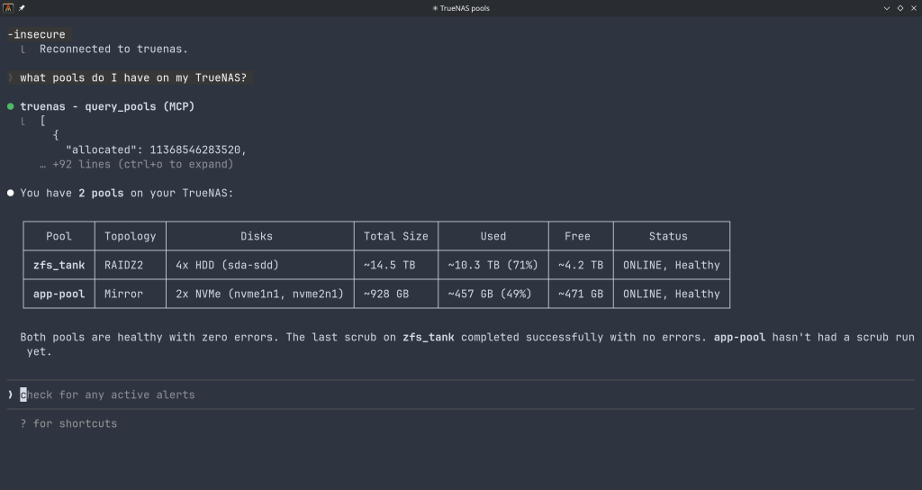Click the 'TrueNAS pools' window title
922x490 pixels.
pyautogui.click(x=461, y=8)
